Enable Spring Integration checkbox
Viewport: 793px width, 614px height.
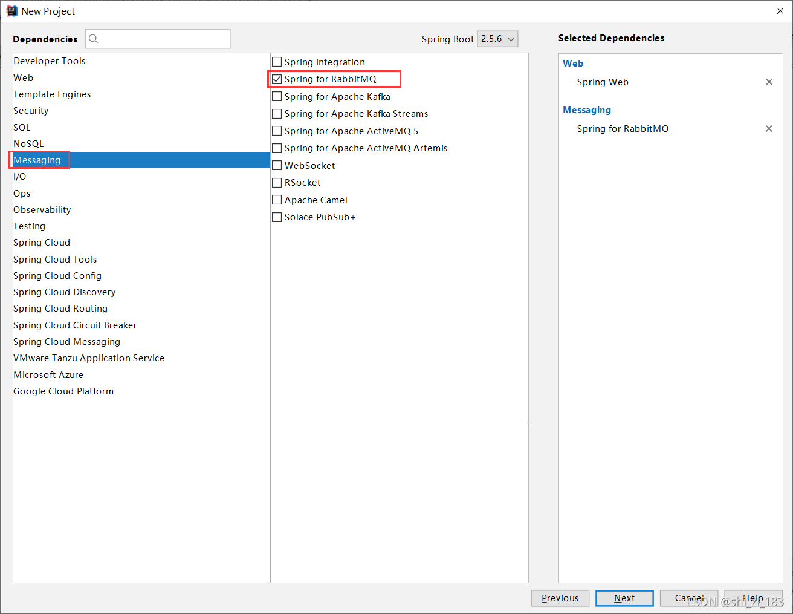(x=277, y=62)
